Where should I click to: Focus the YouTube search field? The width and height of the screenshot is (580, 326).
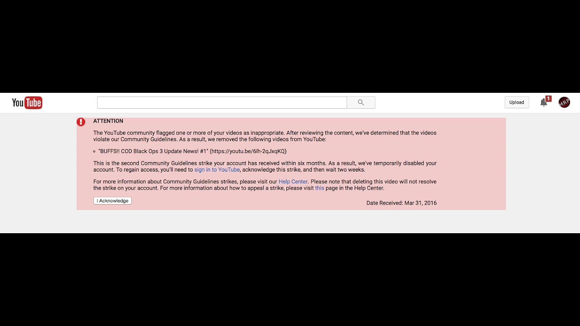[x=222, y=102]
